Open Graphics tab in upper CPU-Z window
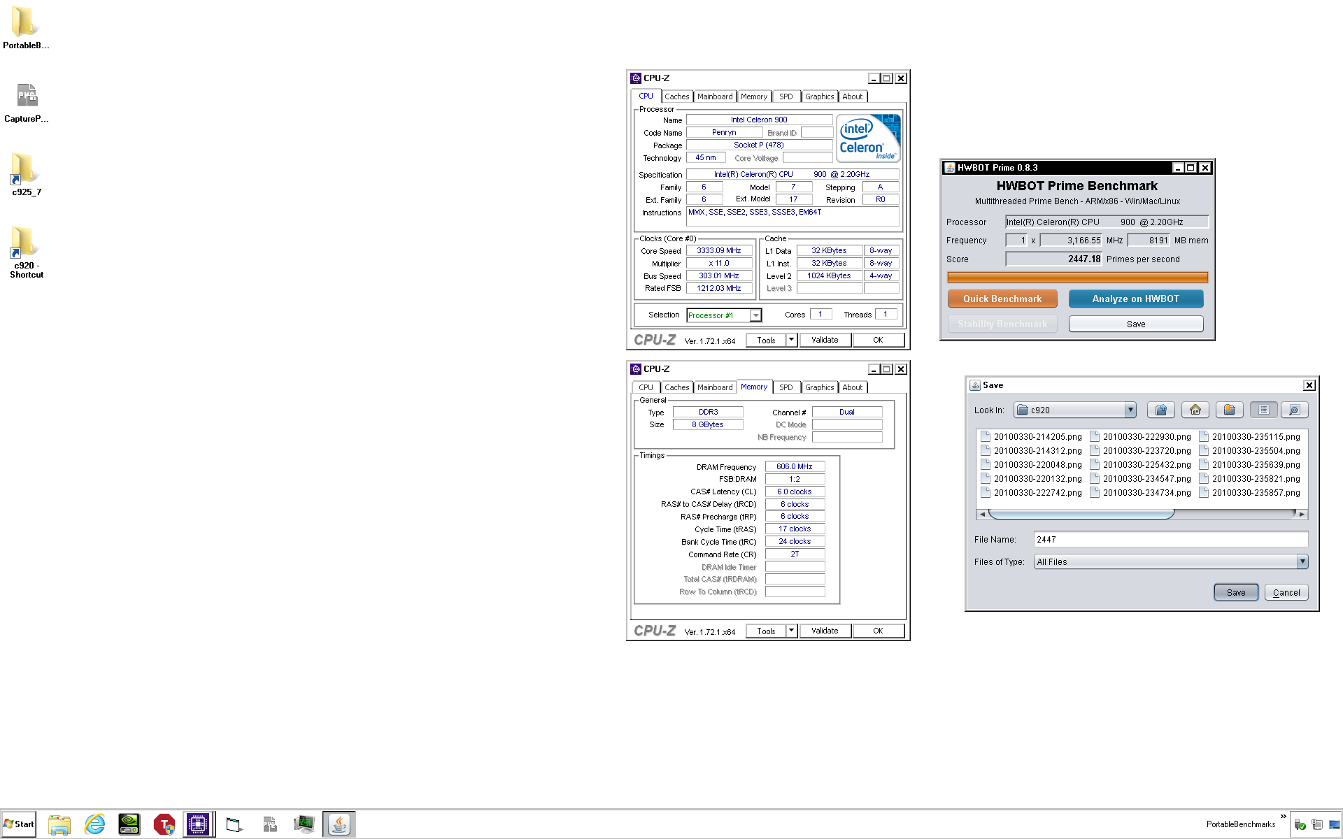 pyautogui.click(x=819, y=96)
